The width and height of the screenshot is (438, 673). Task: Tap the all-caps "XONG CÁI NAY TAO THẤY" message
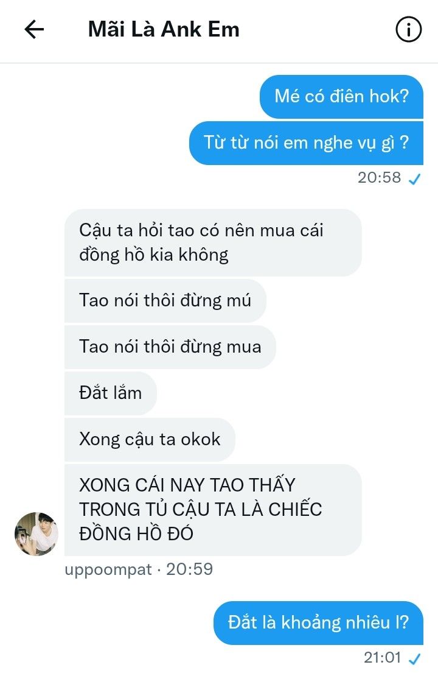pyautogui.click(x=213, y=510)
